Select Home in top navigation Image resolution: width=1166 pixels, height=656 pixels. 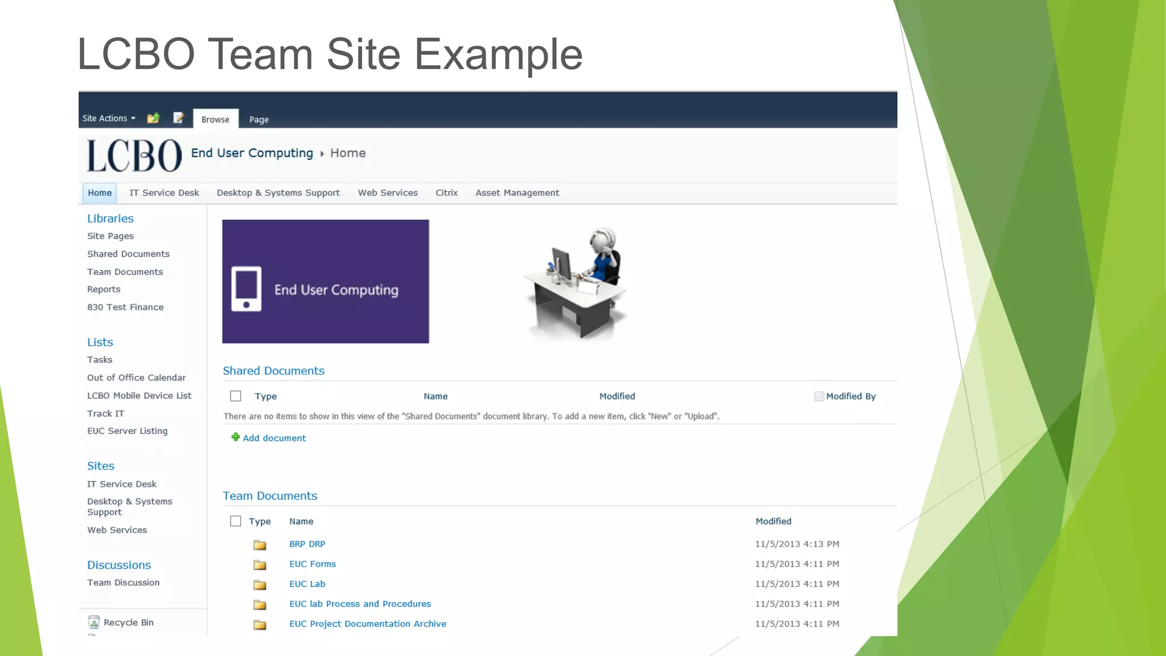tap(100, 193)
